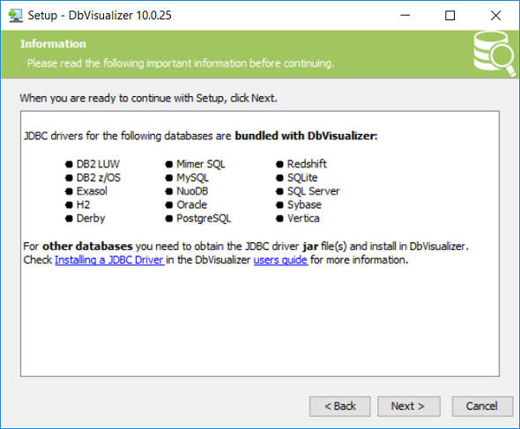Image resolution: width=520 pixels, height=429 pixels.
Task: Close the Setup window
Action: tap(496, 15)
